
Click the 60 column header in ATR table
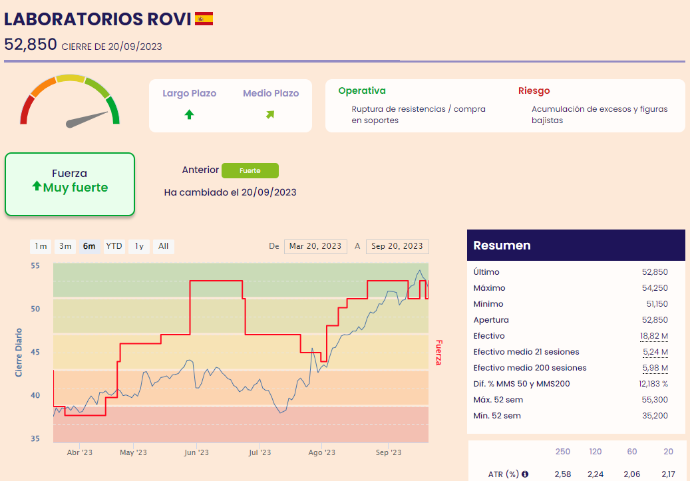coord(632,452)
